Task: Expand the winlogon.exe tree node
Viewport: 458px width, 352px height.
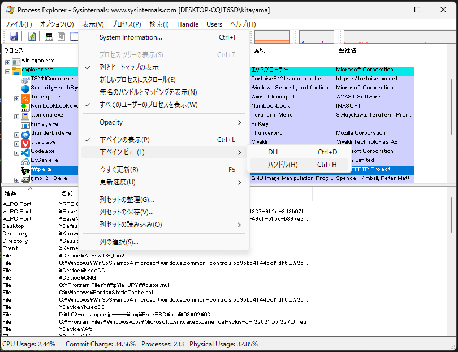Action: point(7,62)
